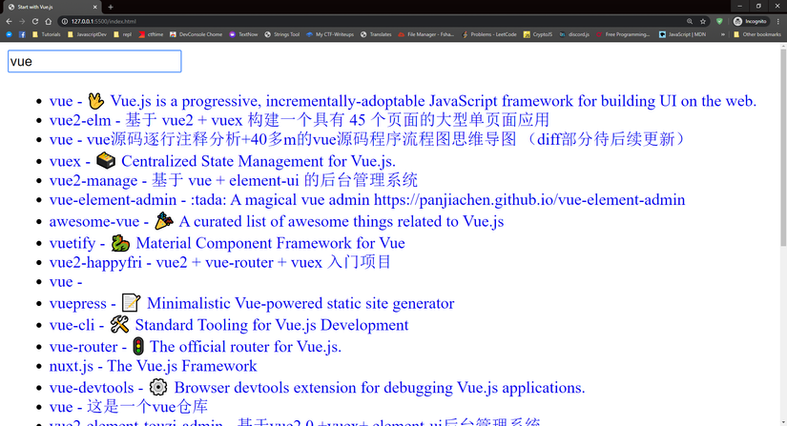Open the zoom control in address bar
787x426 pixels.
[x=690, y=22]
